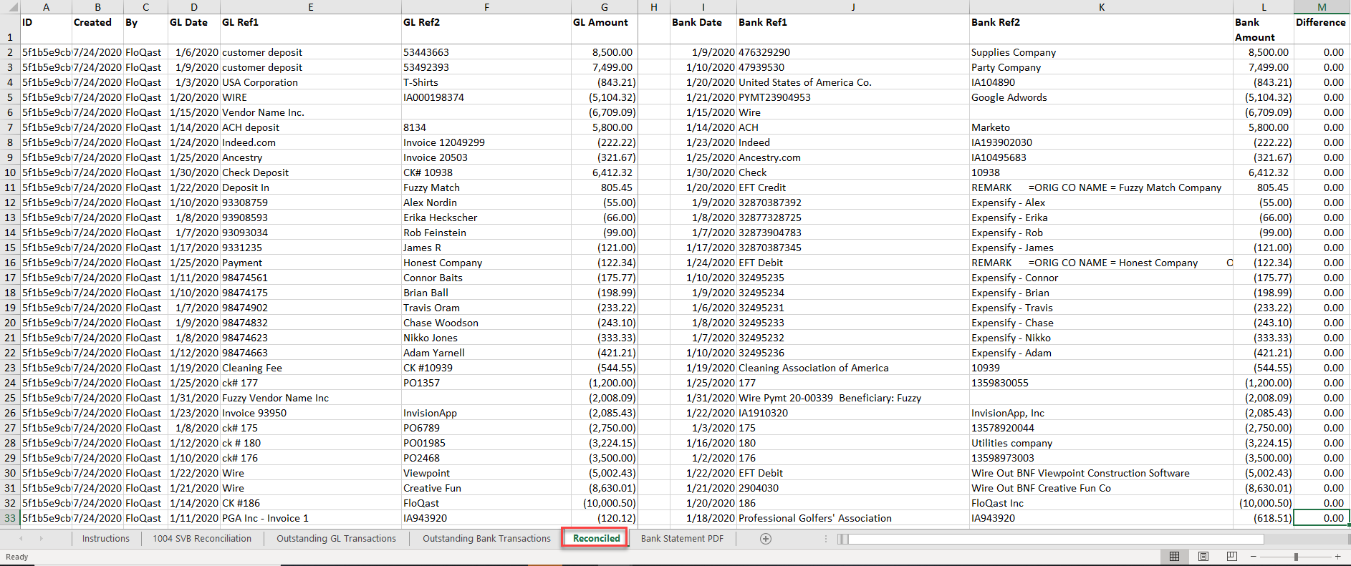The image size is (1351, 566).
Task: Select all cells corner triangle
Action: 10,7
